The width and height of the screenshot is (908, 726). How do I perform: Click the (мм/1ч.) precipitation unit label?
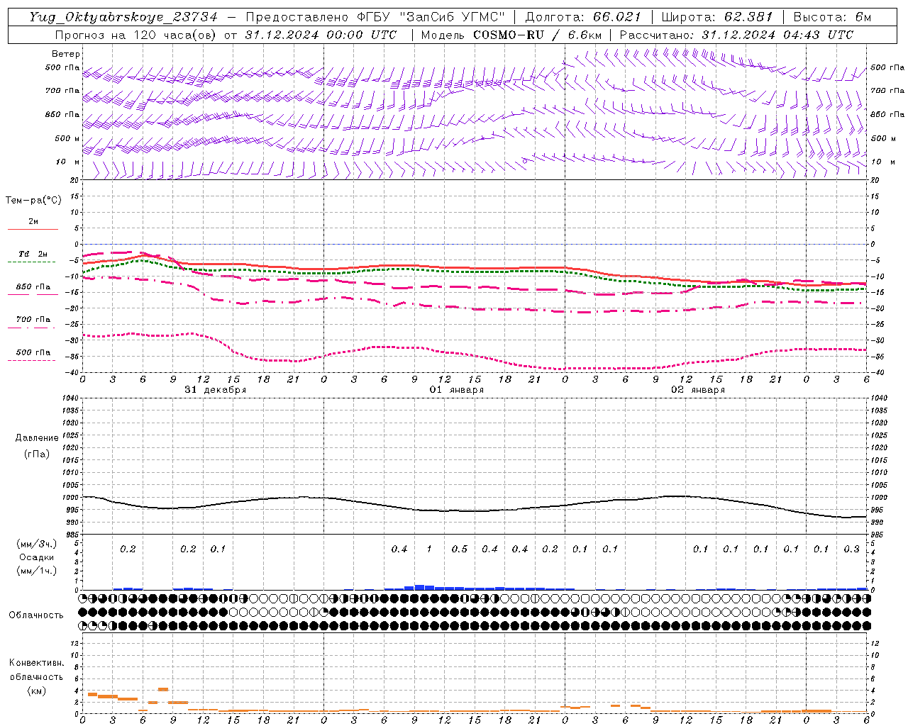click(x=37, y=571)
